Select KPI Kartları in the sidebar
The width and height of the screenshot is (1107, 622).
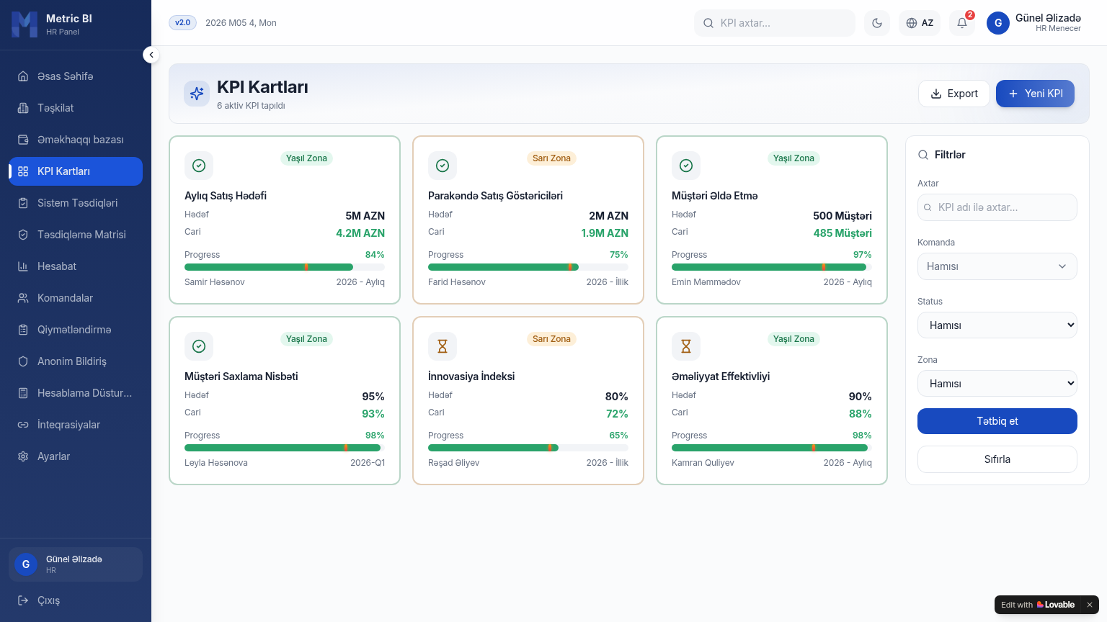(76, 171)
